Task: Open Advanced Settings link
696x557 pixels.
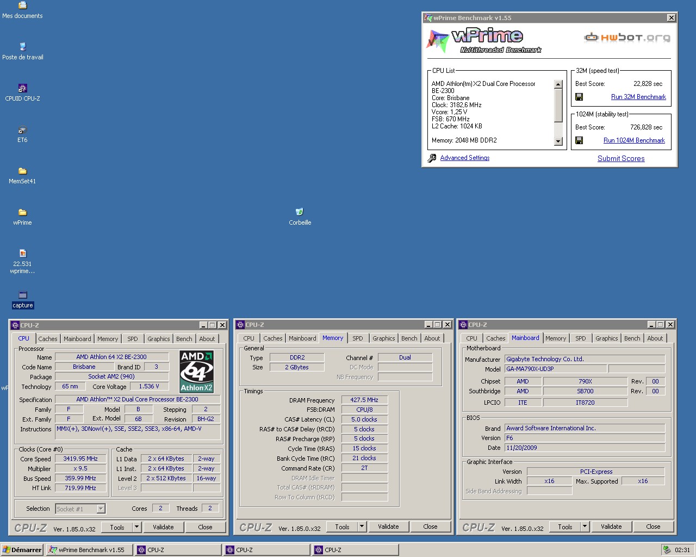Action: (464, 158)
